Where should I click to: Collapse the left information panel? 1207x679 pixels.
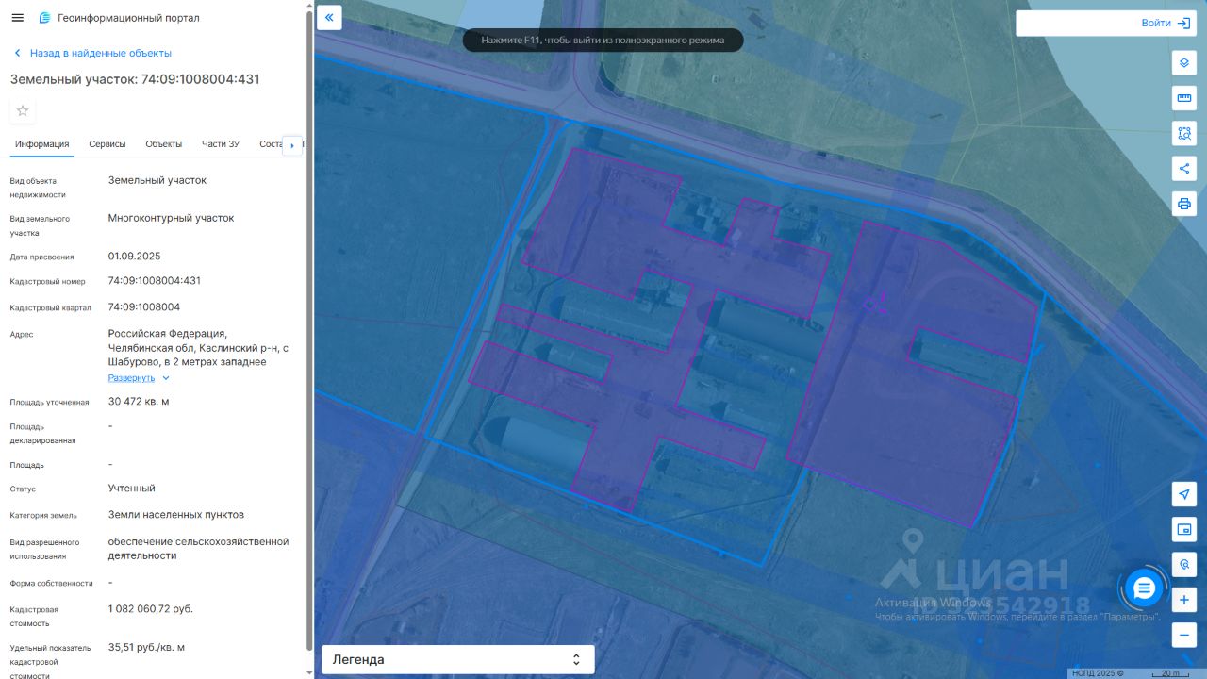coord(329,17)
